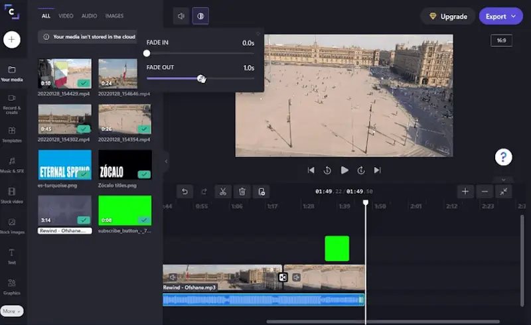Play the video preview

tap(344, 170)
